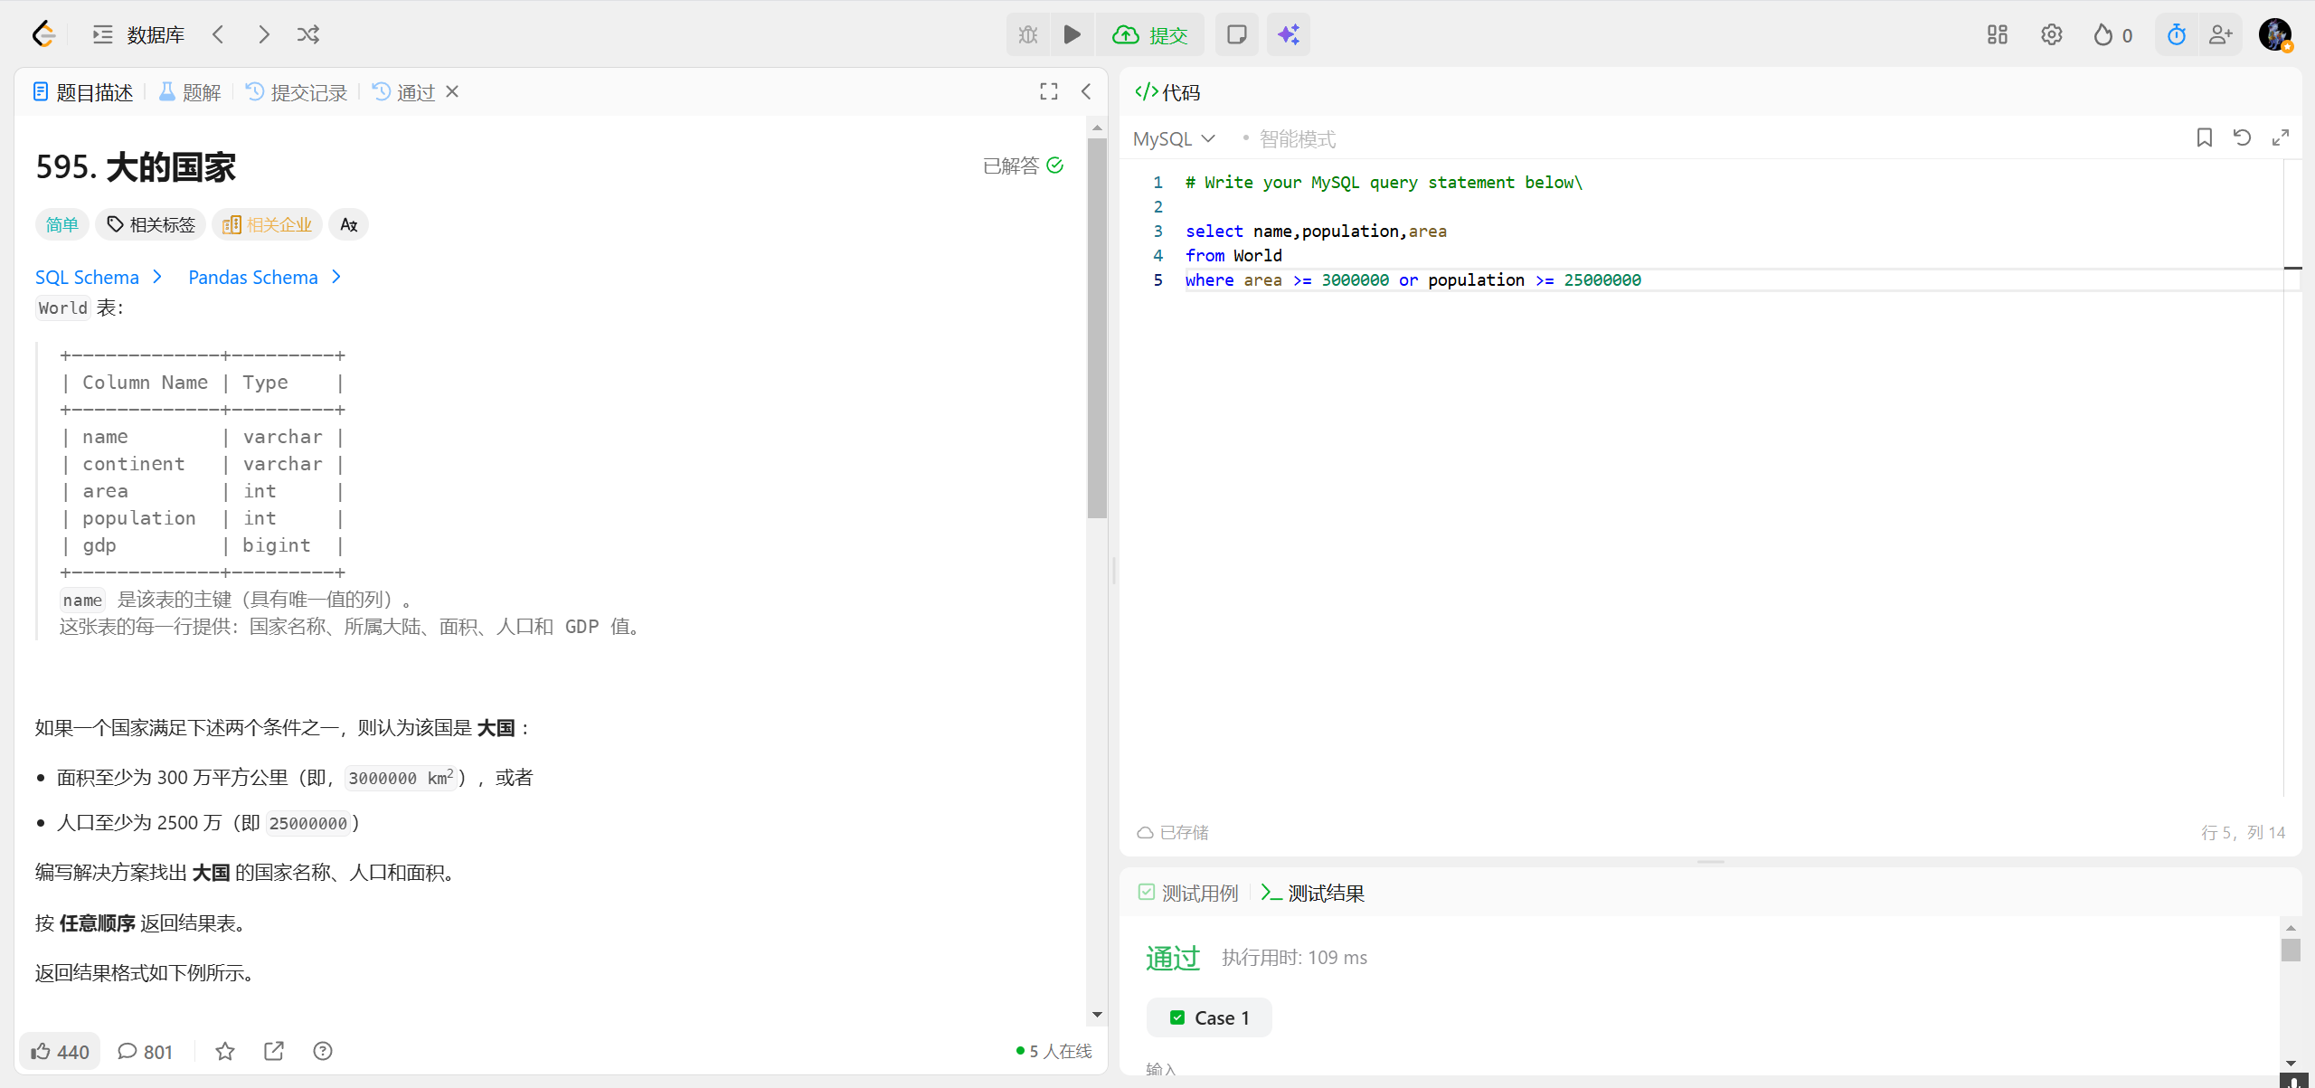Open the MySQL language dropdown
The image size is (2315, 1088).
[x=1174, y=138]
